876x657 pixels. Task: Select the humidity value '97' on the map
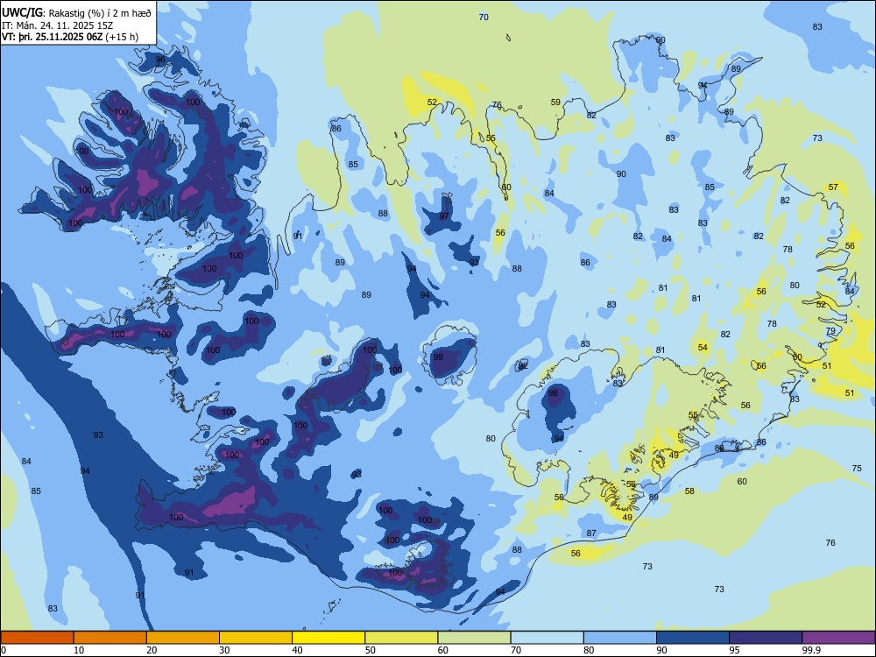click(x=444, y=216)
